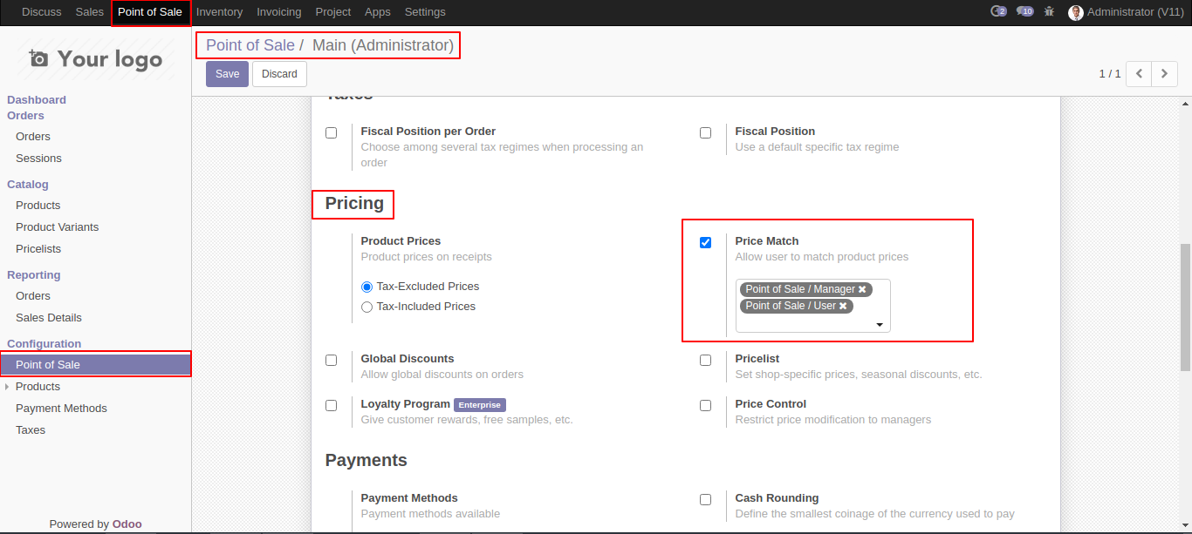Enable the Global Discounts checkbox
The width and height of the screenshot is (1192, 534).
click(332, 360)
